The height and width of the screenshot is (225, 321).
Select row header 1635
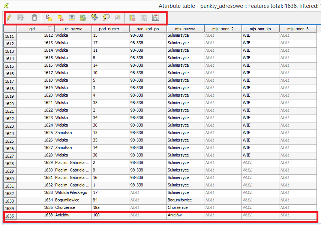tap(10, 216)
